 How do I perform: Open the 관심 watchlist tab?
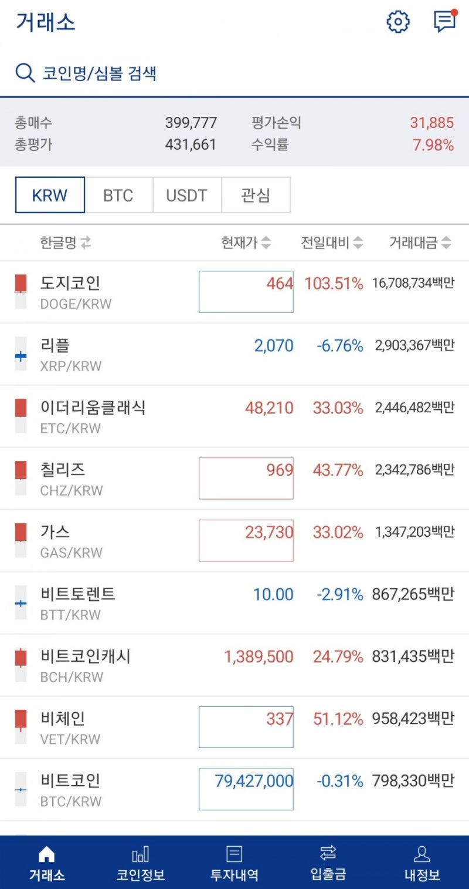click(256, 195)
